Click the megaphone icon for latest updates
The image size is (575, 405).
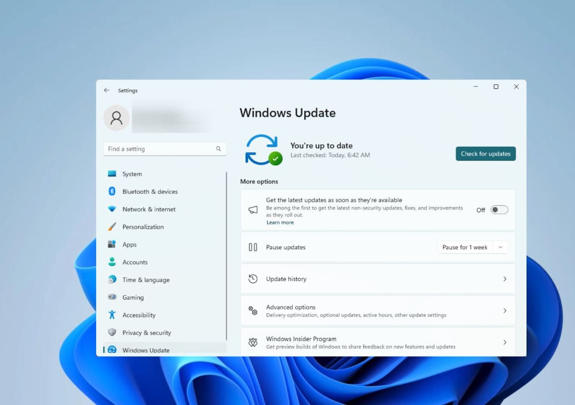[x=253, y=210]
